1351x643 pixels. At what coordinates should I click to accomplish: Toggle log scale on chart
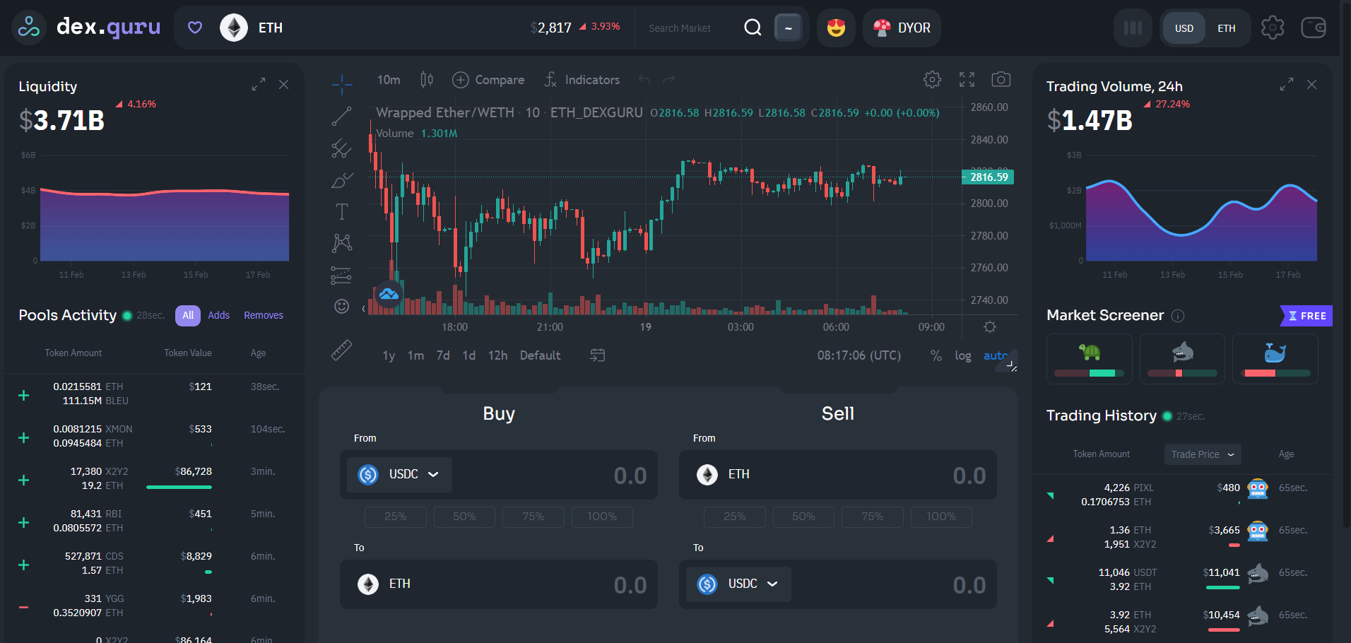pos(962,355)
